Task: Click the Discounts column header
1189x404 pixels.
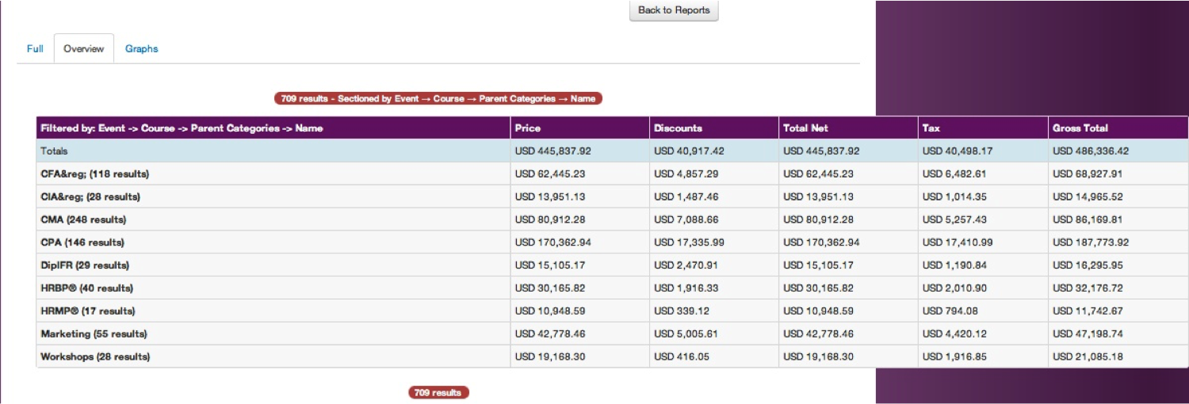Action: click(x=678, y=128)
